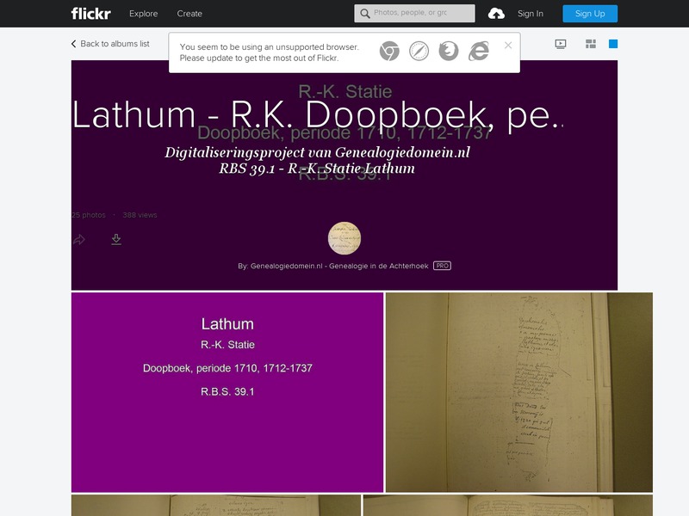Open the share options for the album
The image size is (689, 516).
click(79, 241)
